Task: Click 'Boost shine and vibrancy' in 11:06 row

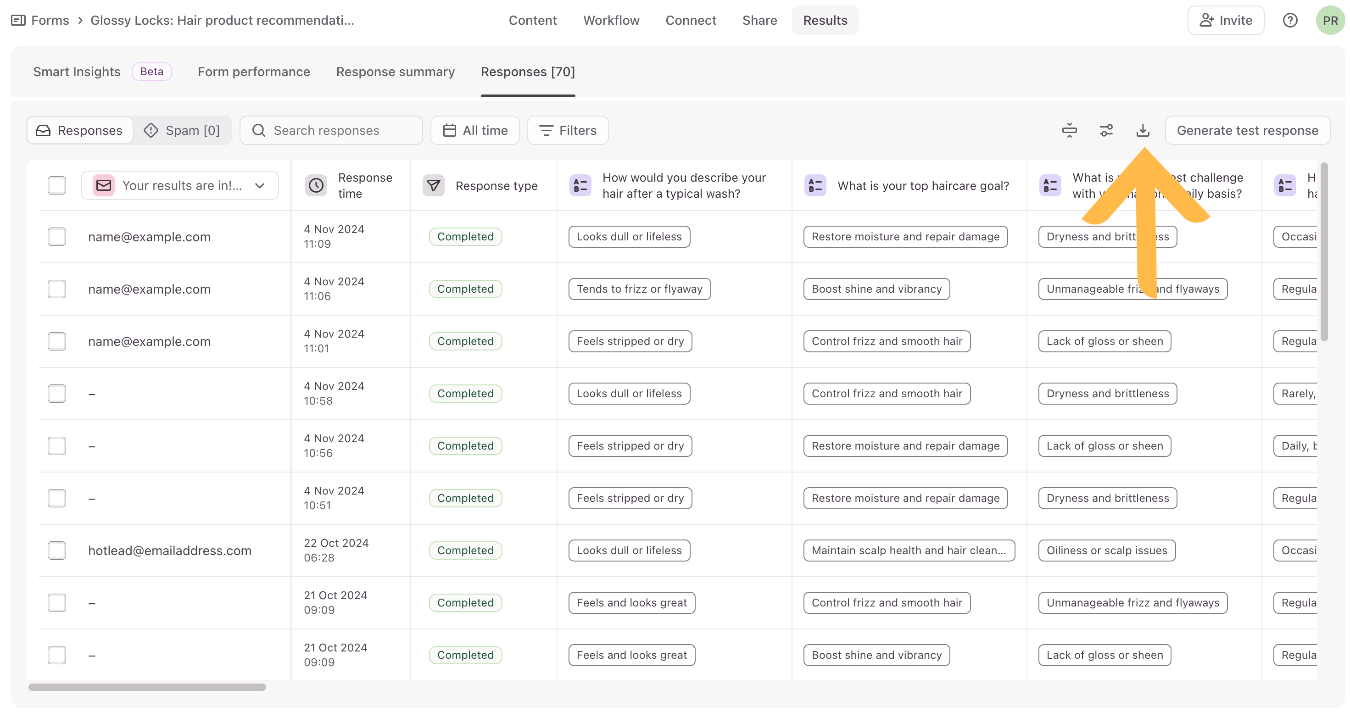Action: (x=876, y=289)
